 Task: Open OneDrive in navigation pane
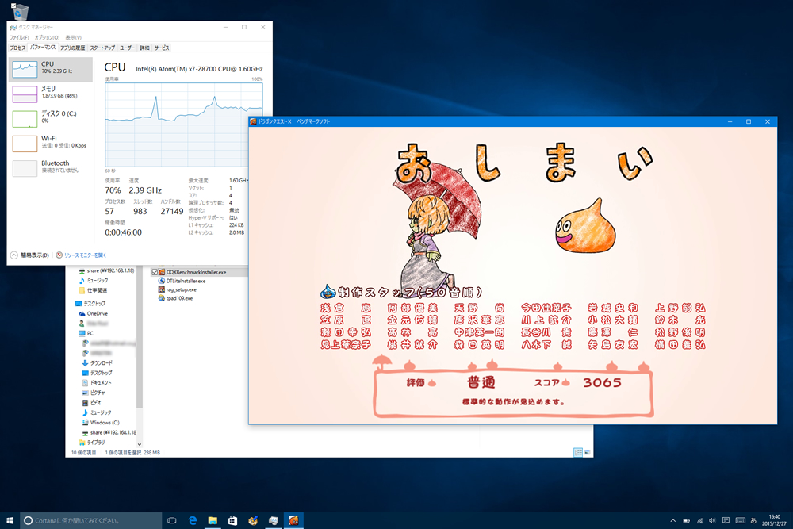93,313
